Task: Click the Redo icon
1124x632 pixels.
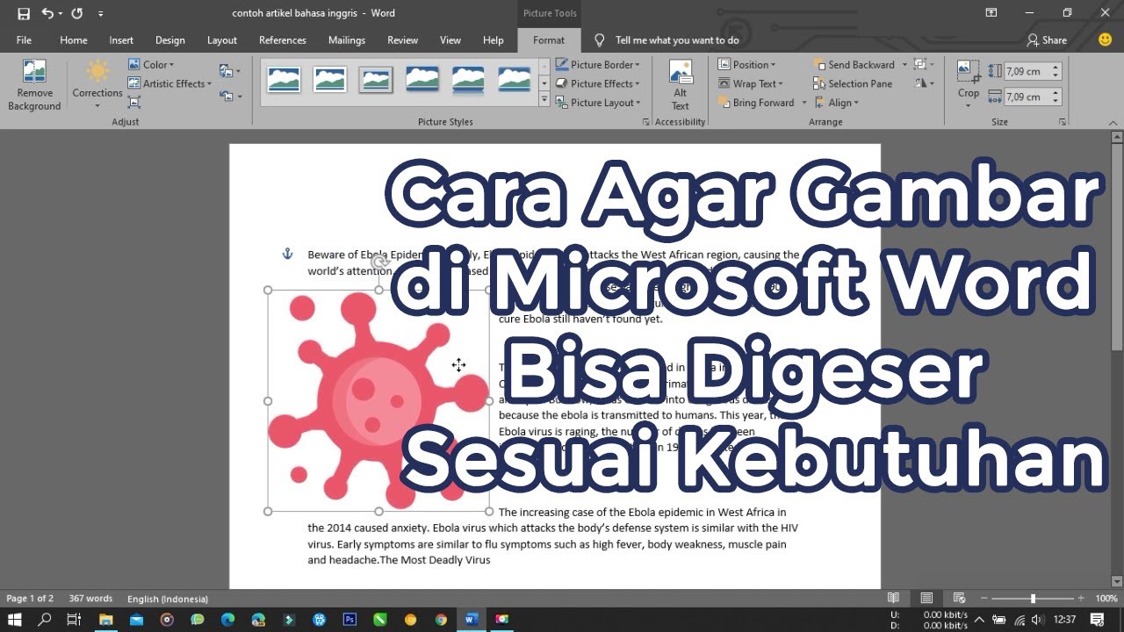Action: coord(76,13)
